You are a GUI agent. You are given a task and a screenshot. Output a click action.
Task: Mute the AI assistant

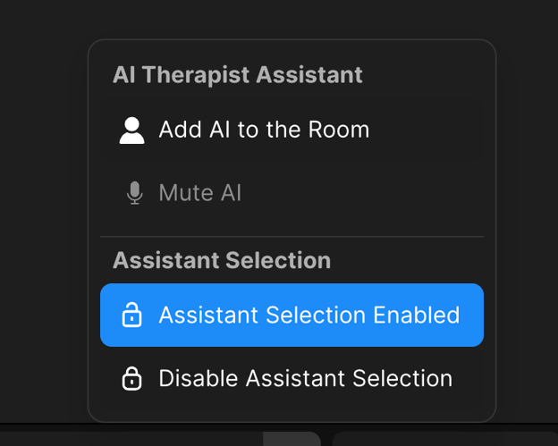point(199,193)
